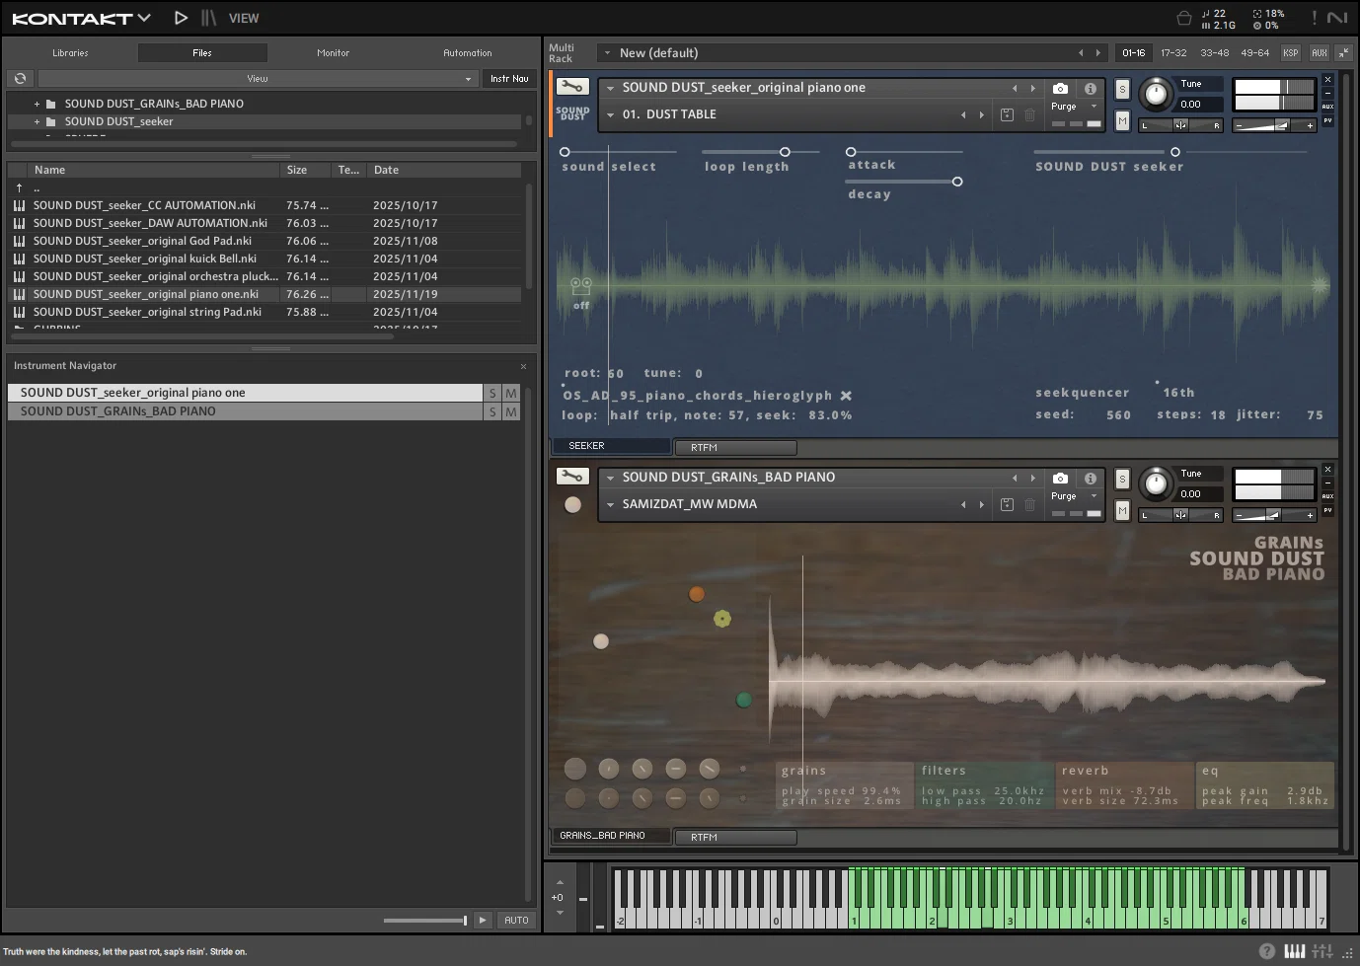
Task: Open the info icon on seeker instrument header
Action: click(1090, 88)
